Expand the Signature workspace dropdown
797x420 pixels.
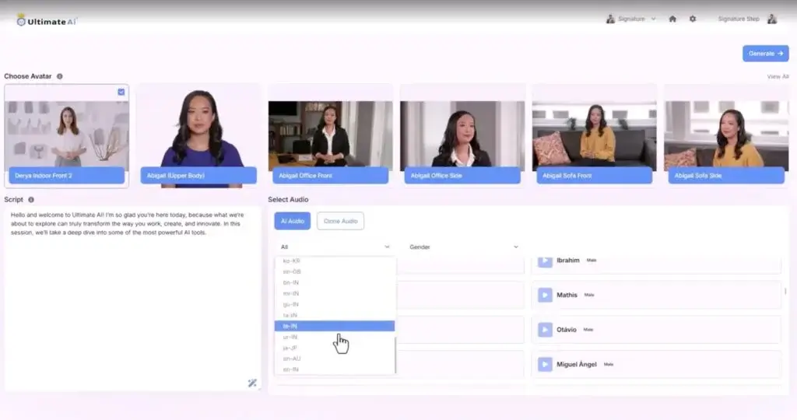coord(631,19)
